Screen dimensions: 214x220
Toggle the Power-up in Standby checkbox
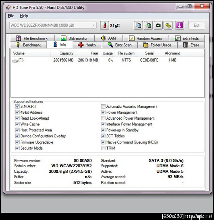pos(103,130)
